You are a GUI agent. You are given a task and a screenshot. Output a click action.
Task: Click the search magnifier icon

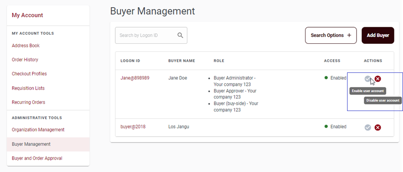pos(180,35)
